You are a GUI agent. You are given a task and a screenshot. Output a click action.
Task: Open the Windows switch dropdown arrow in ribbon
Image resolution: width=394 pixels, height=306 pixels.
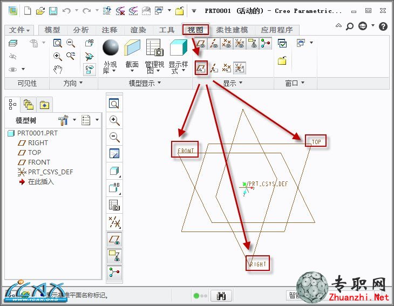tap(311, 43)
